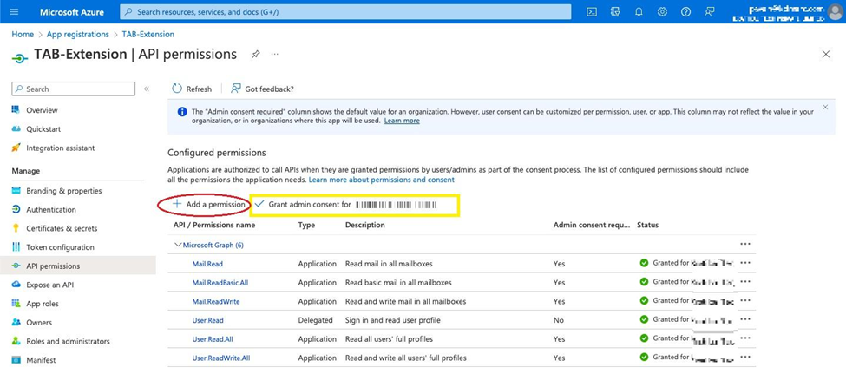Click Learn more about permissions and consent
Viewport: 846px width, 374px height.
tap(382, 179)
